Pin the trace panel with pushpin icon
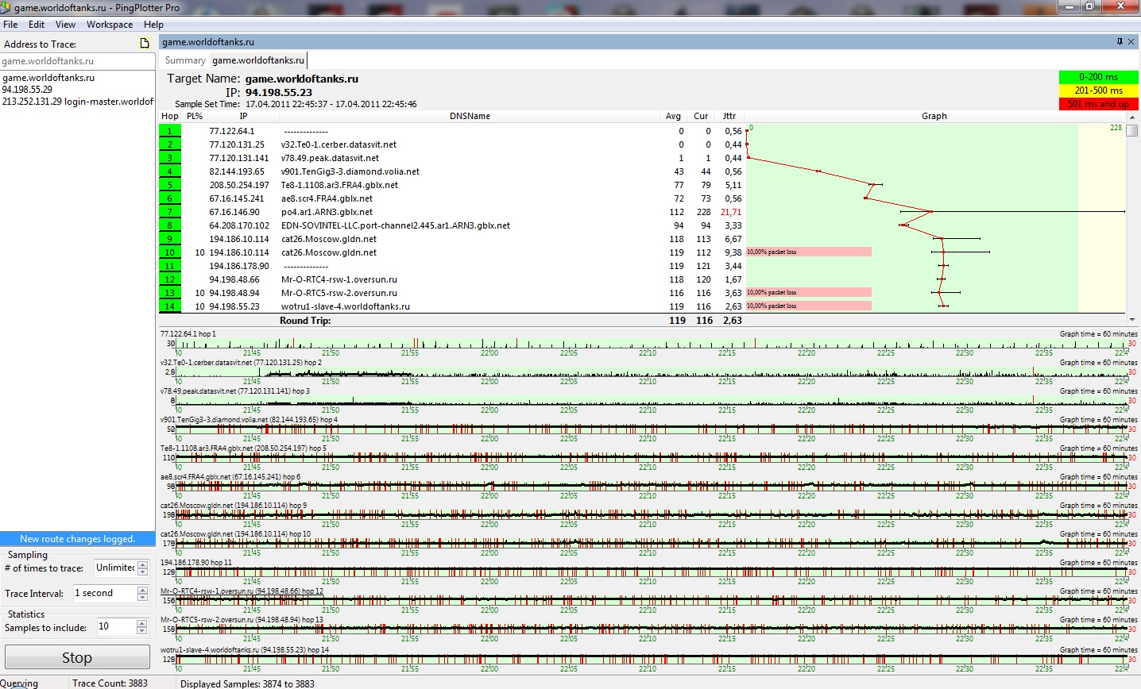The height and width of the screenshot is (689, 1141). point(1120,42)
